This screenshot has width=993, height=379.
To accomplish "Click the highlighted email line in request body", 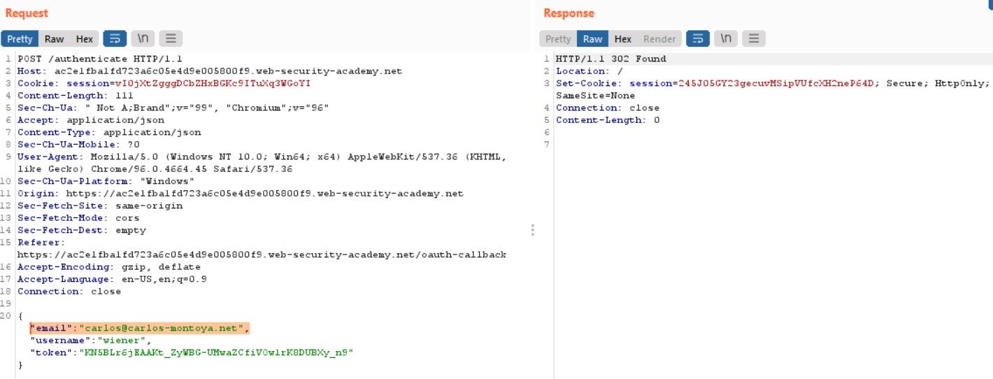I will click(x=139, y=328).
